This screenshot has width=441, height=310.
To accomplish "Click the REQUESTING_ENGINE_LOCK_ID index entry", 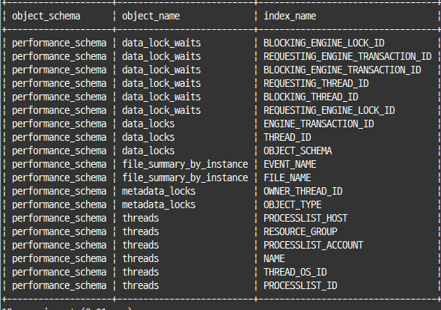I will [329, 111].
